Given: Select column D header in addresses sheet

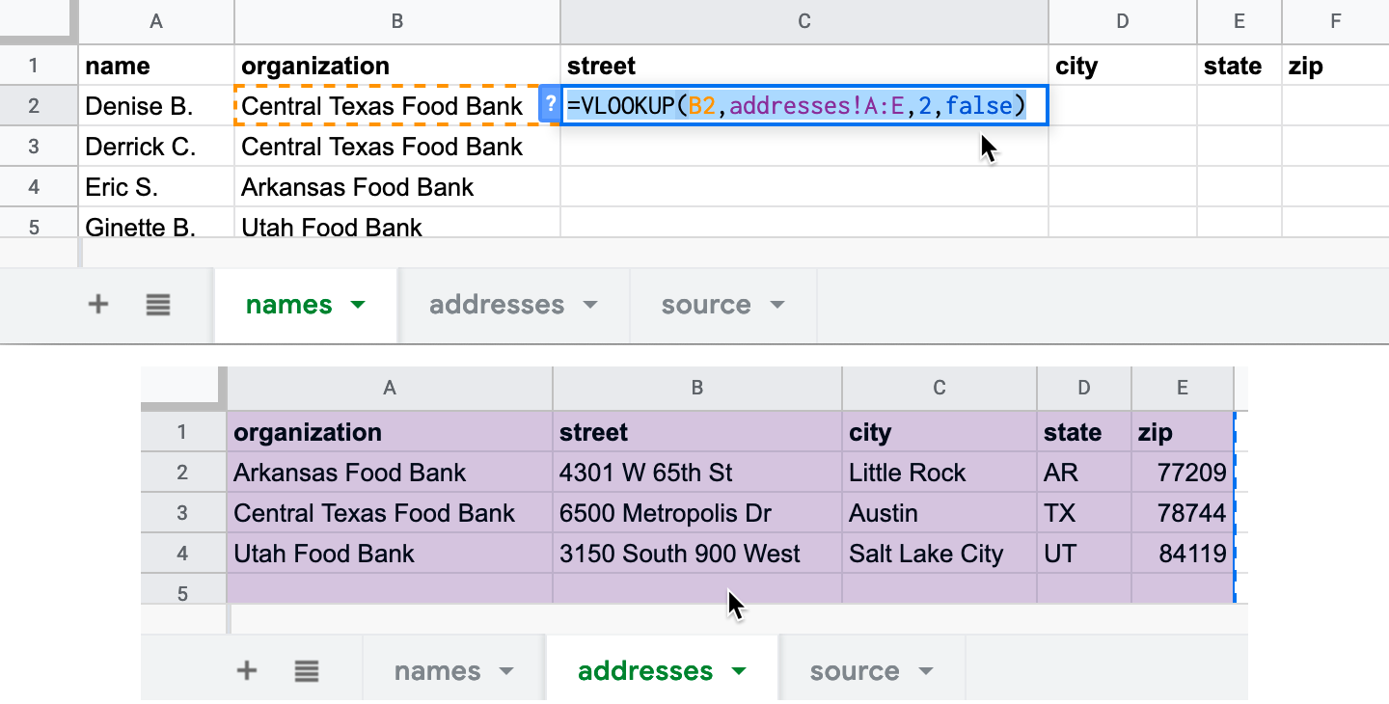Looking at the screenshot, I should (x=1084, y=388).
